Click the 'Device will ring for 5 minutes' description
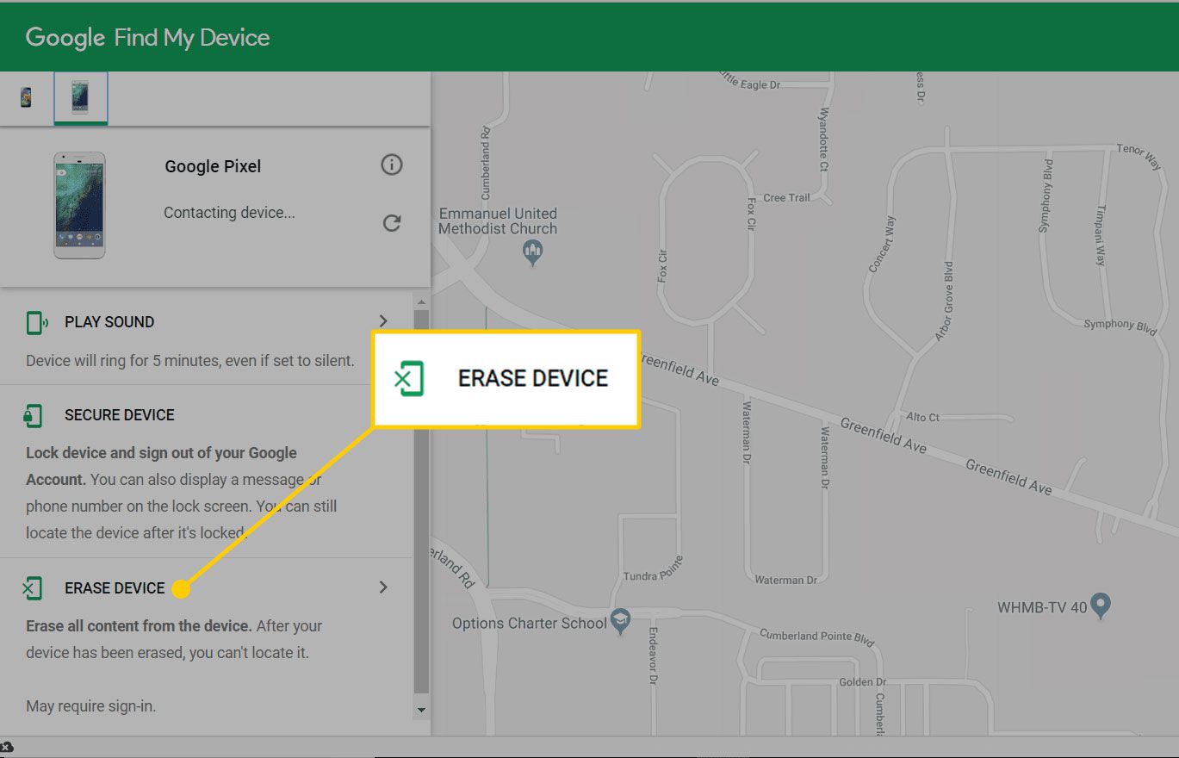The height and width of the screenshot is (758, 1179). [189, 361]
